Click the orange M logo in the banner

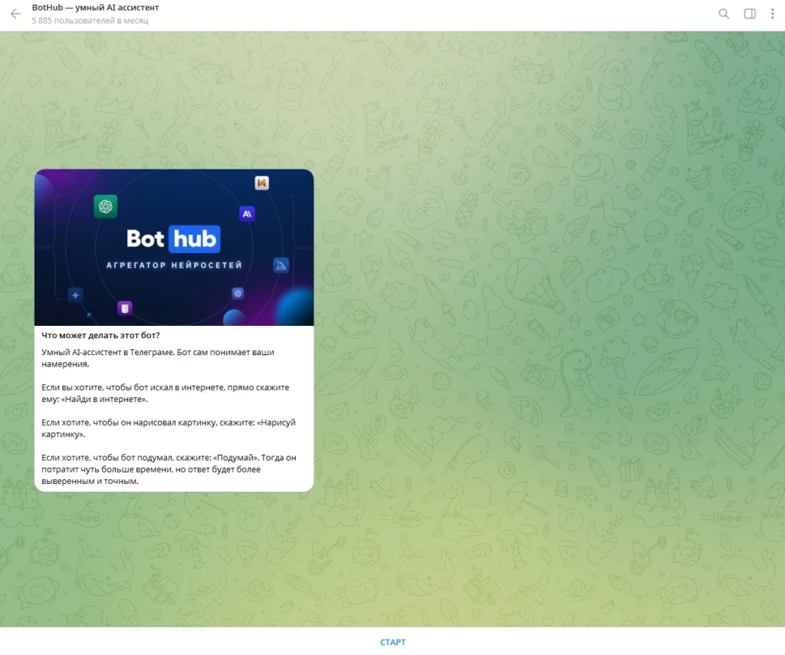(262, 183)
